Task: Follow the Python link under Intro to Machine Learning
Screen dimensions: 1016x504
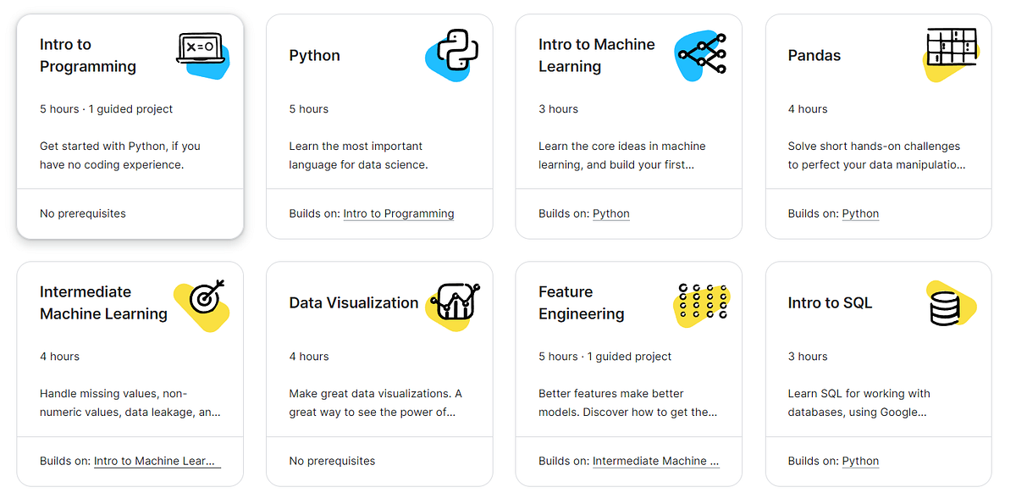Action: pos(610,213)
